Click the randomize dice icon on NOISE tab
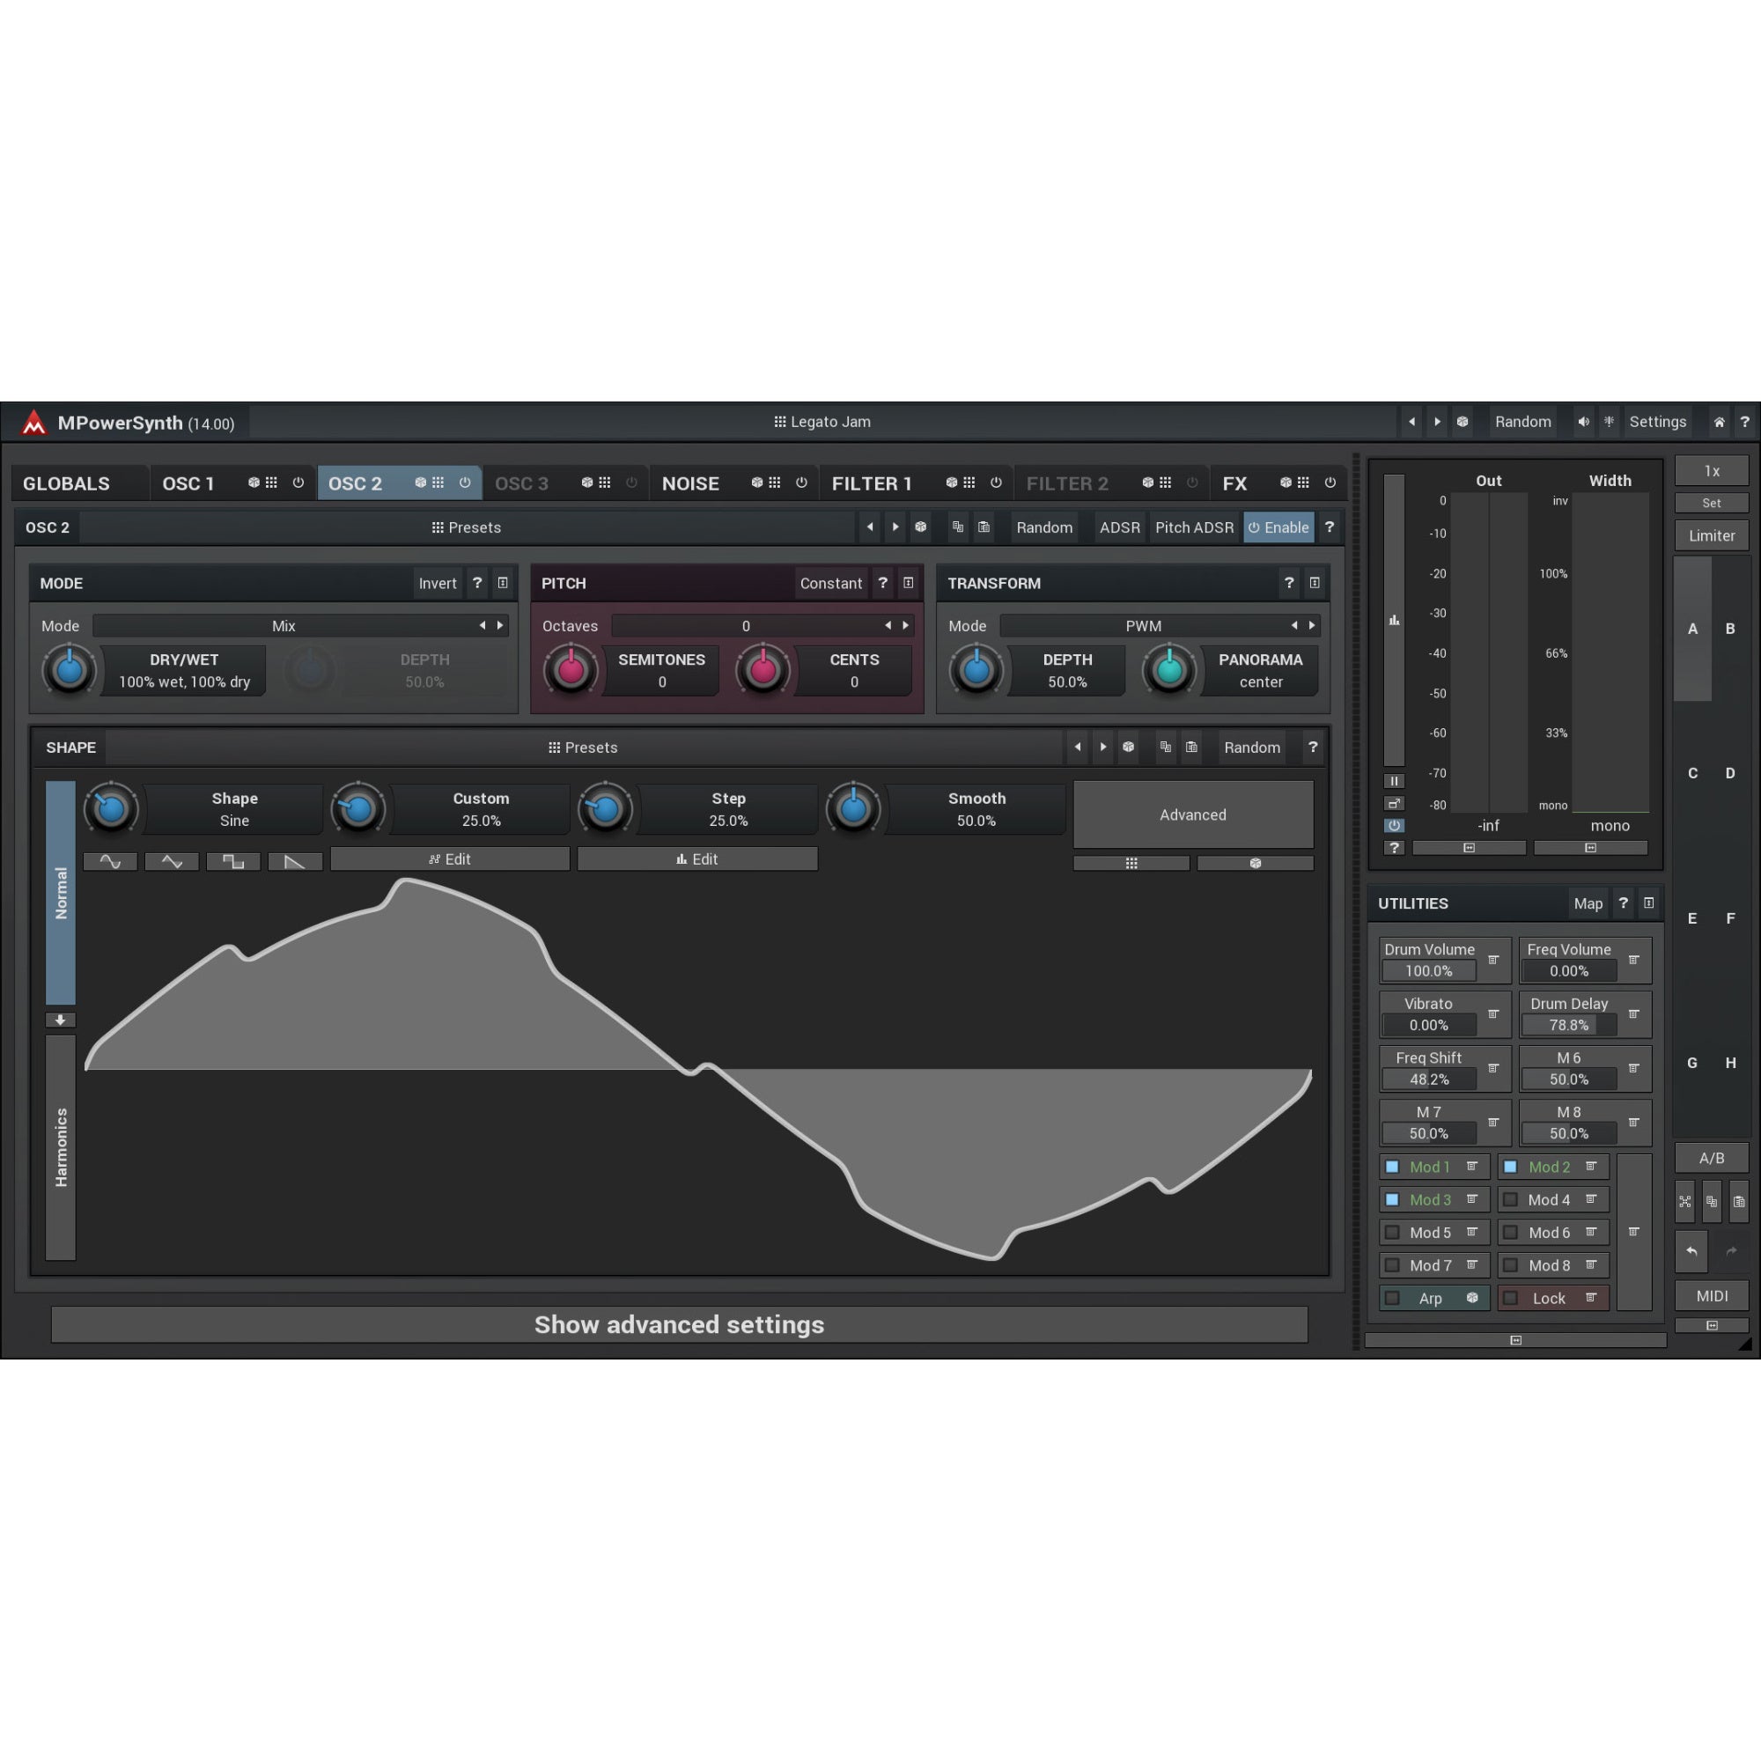The width and height of the screenshot is (1761, 1761). click(x=756, y=483)
